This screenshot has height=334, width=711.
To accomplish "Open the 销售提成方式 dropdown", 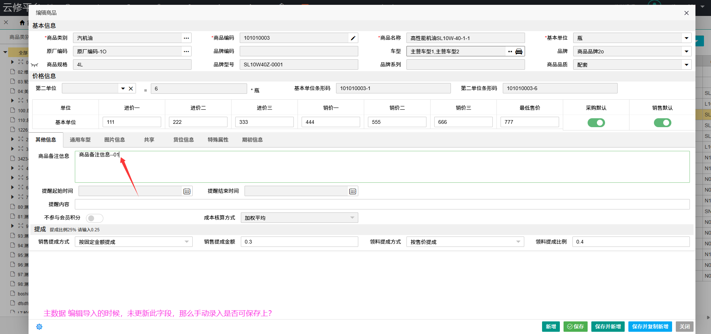I will pyautogui.click(x=186, y=242).
